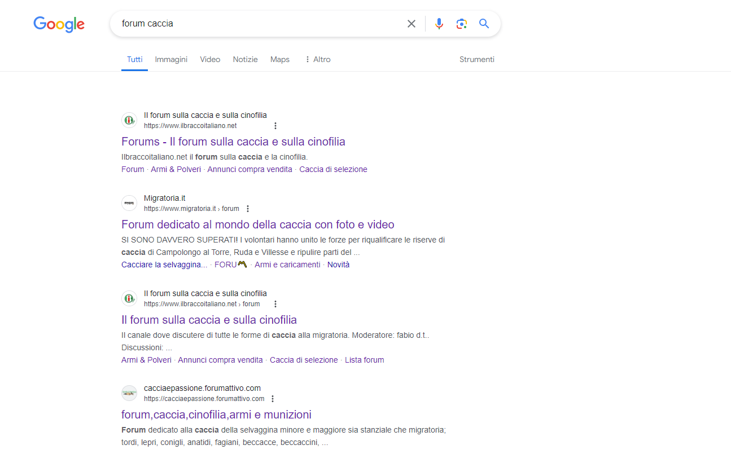This screenshot has width=731, height=467.
Task: Switch to the Immagini tab
Action: click(171, 59)
